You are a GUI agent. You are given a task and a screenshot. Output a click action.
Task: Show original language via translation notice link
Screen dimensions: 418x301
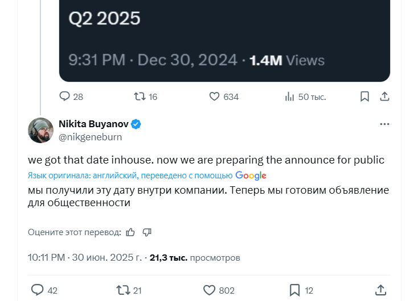tap(147, 175)
